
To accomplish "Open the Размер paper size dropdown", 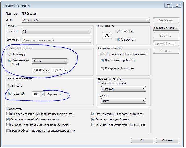I will (x=56, y=31).
